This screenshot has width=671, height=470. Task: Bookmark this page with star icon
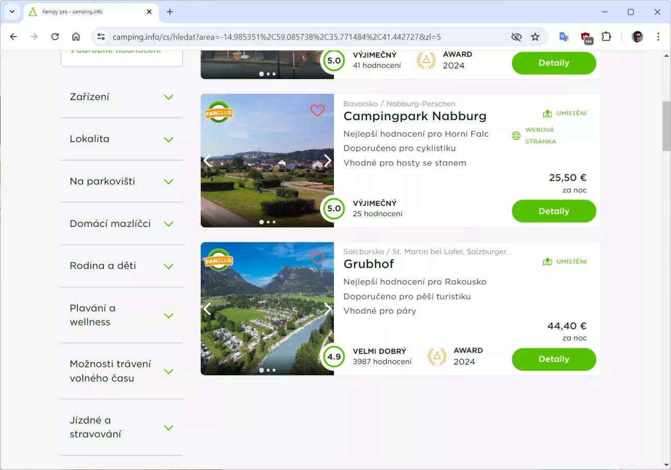(535, 37)
